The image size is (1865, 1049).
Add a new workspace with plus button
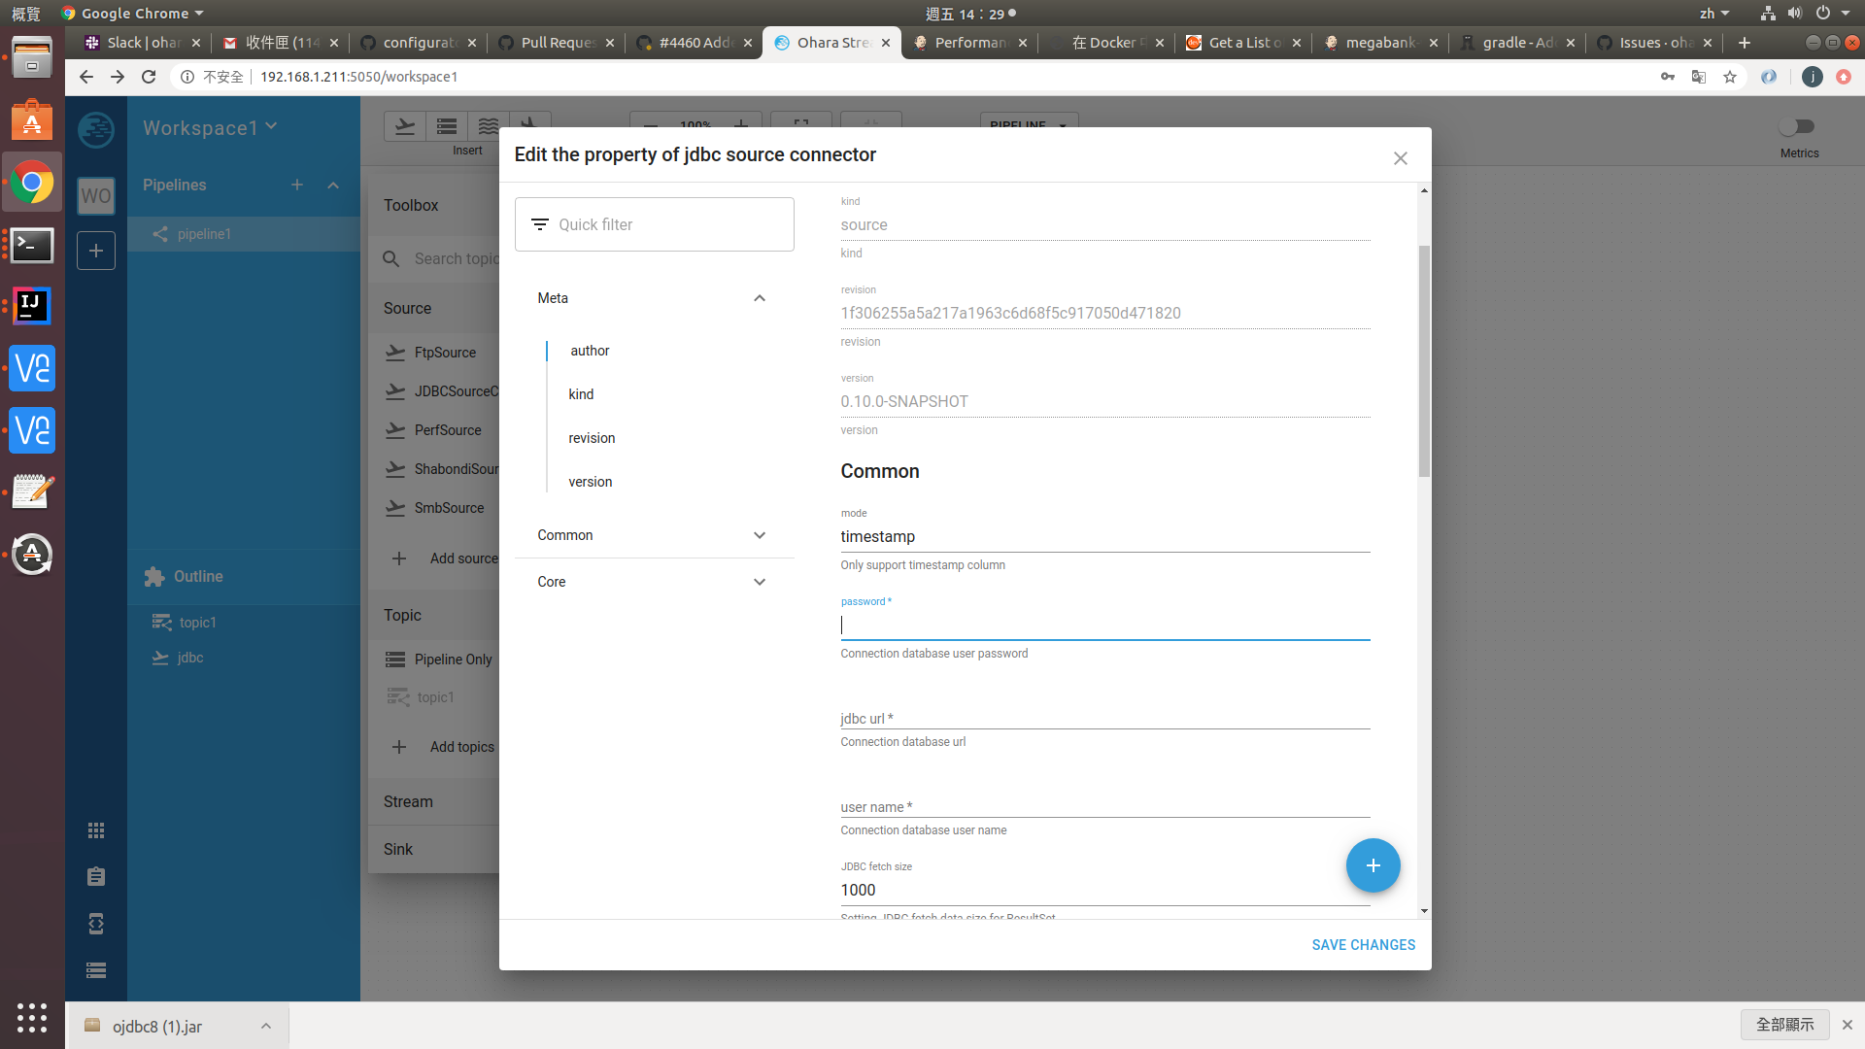[x=96, y=251]
